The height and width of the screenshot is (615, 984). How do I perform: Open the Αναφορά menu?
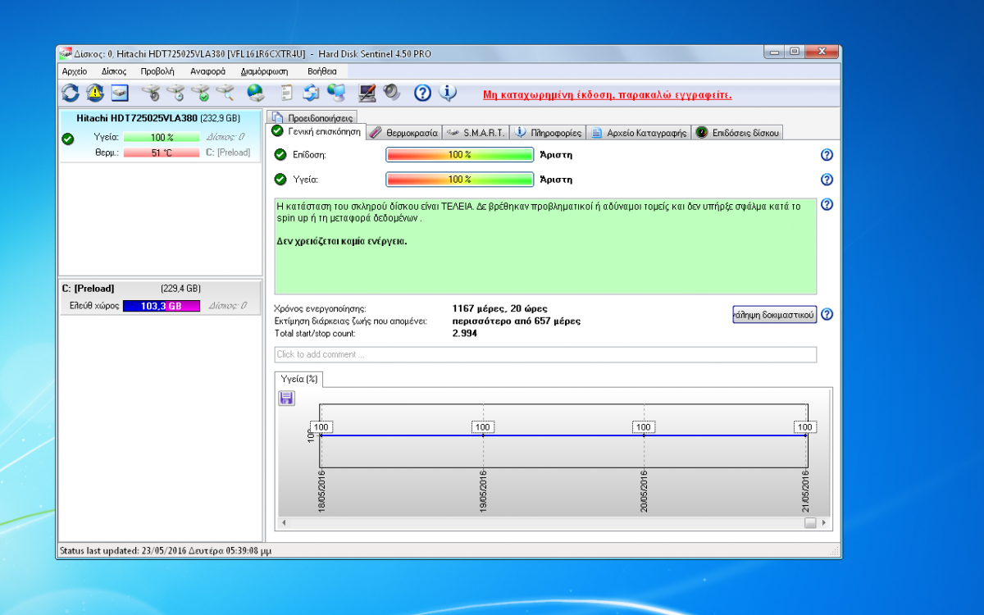tap(207, 71)
